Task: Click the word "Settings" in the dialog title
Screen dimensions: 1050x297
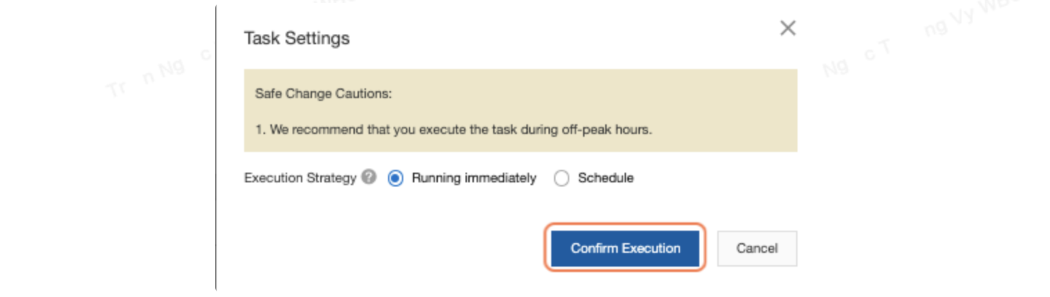Action: (x=319, y=38)
